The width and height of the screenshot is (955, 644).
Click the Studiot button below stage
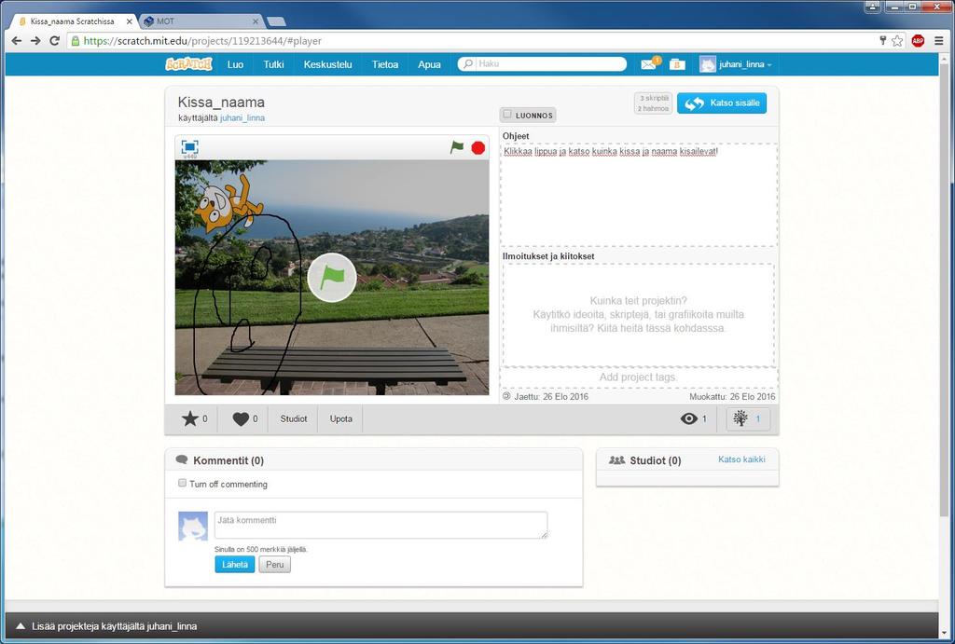coord(294,418)
